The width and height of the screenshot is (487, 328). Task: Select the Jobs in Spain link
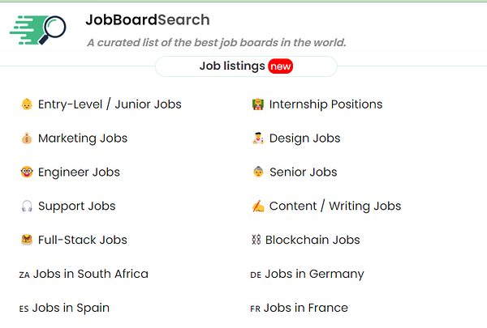pos(71,308)
